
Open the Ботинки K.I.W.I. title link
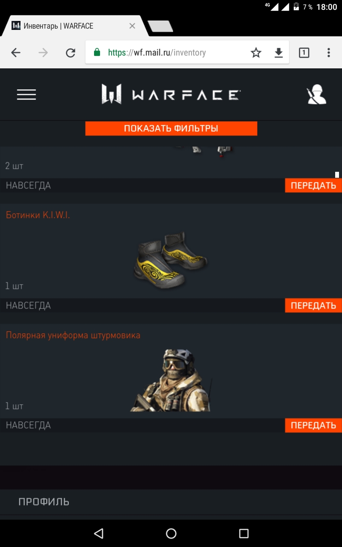pyautogui.click(x=38, y=215)
